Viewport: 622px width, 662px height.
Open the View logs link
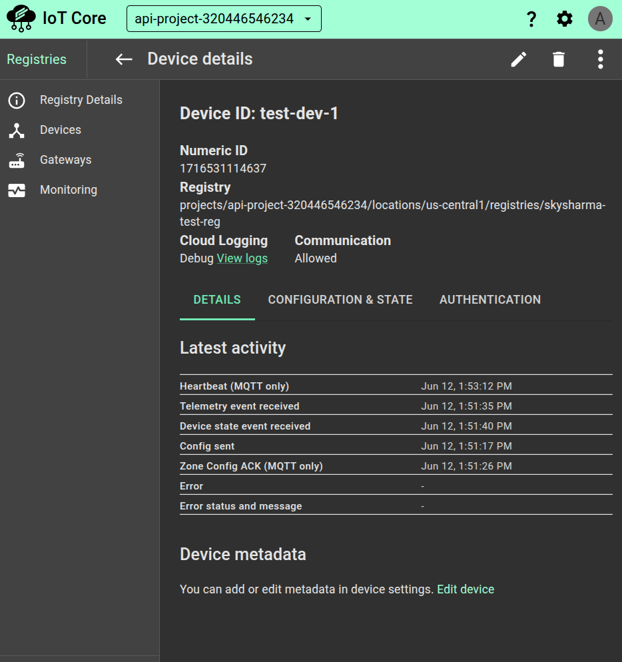242,258
